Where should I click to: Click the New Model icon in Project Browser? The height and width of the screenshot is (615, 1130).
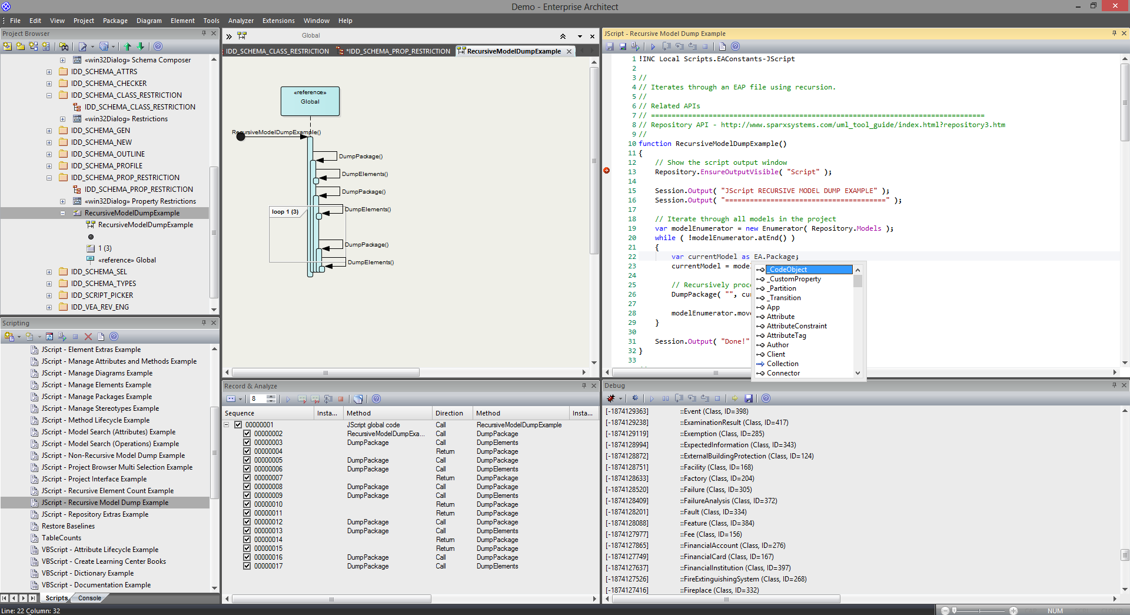pos(8,46)
